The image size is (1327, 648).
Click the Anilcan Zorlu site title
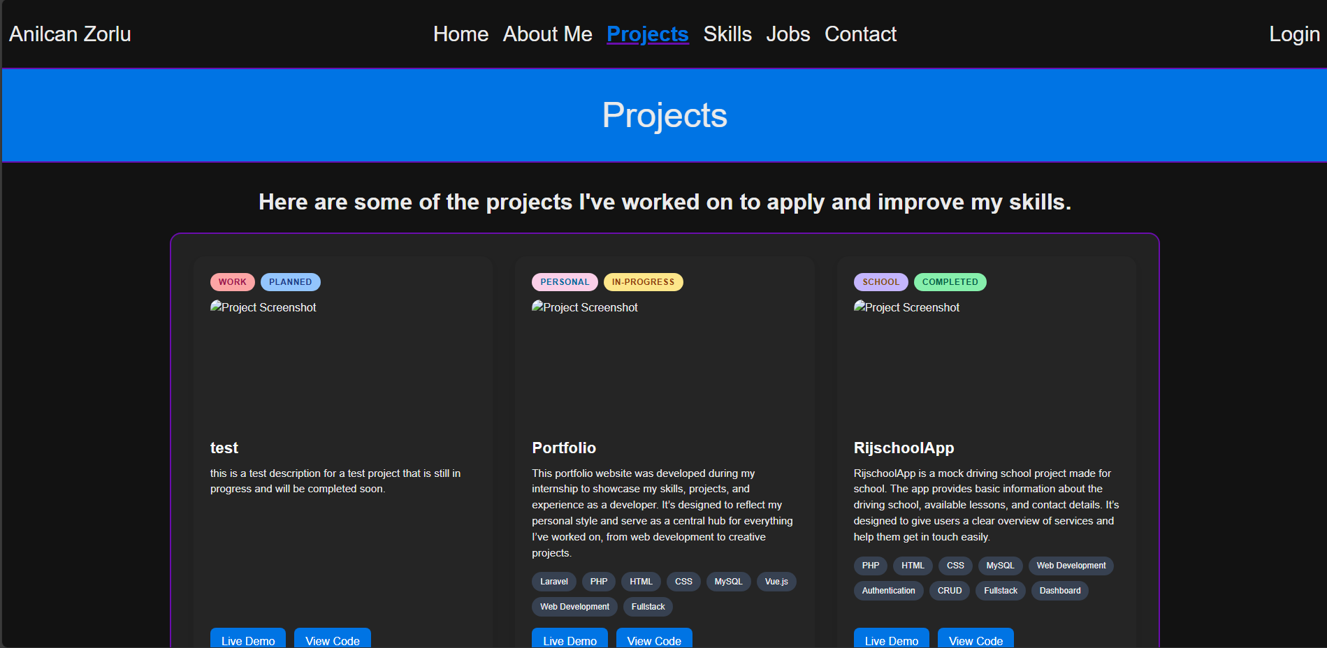(x=69, y=34)
